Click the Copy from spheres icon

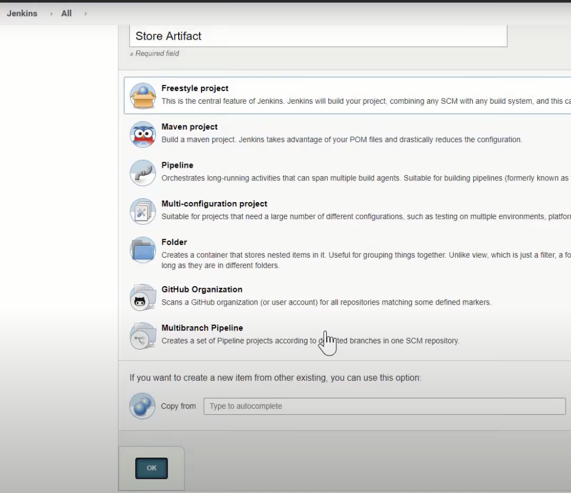tap(142, 406)
